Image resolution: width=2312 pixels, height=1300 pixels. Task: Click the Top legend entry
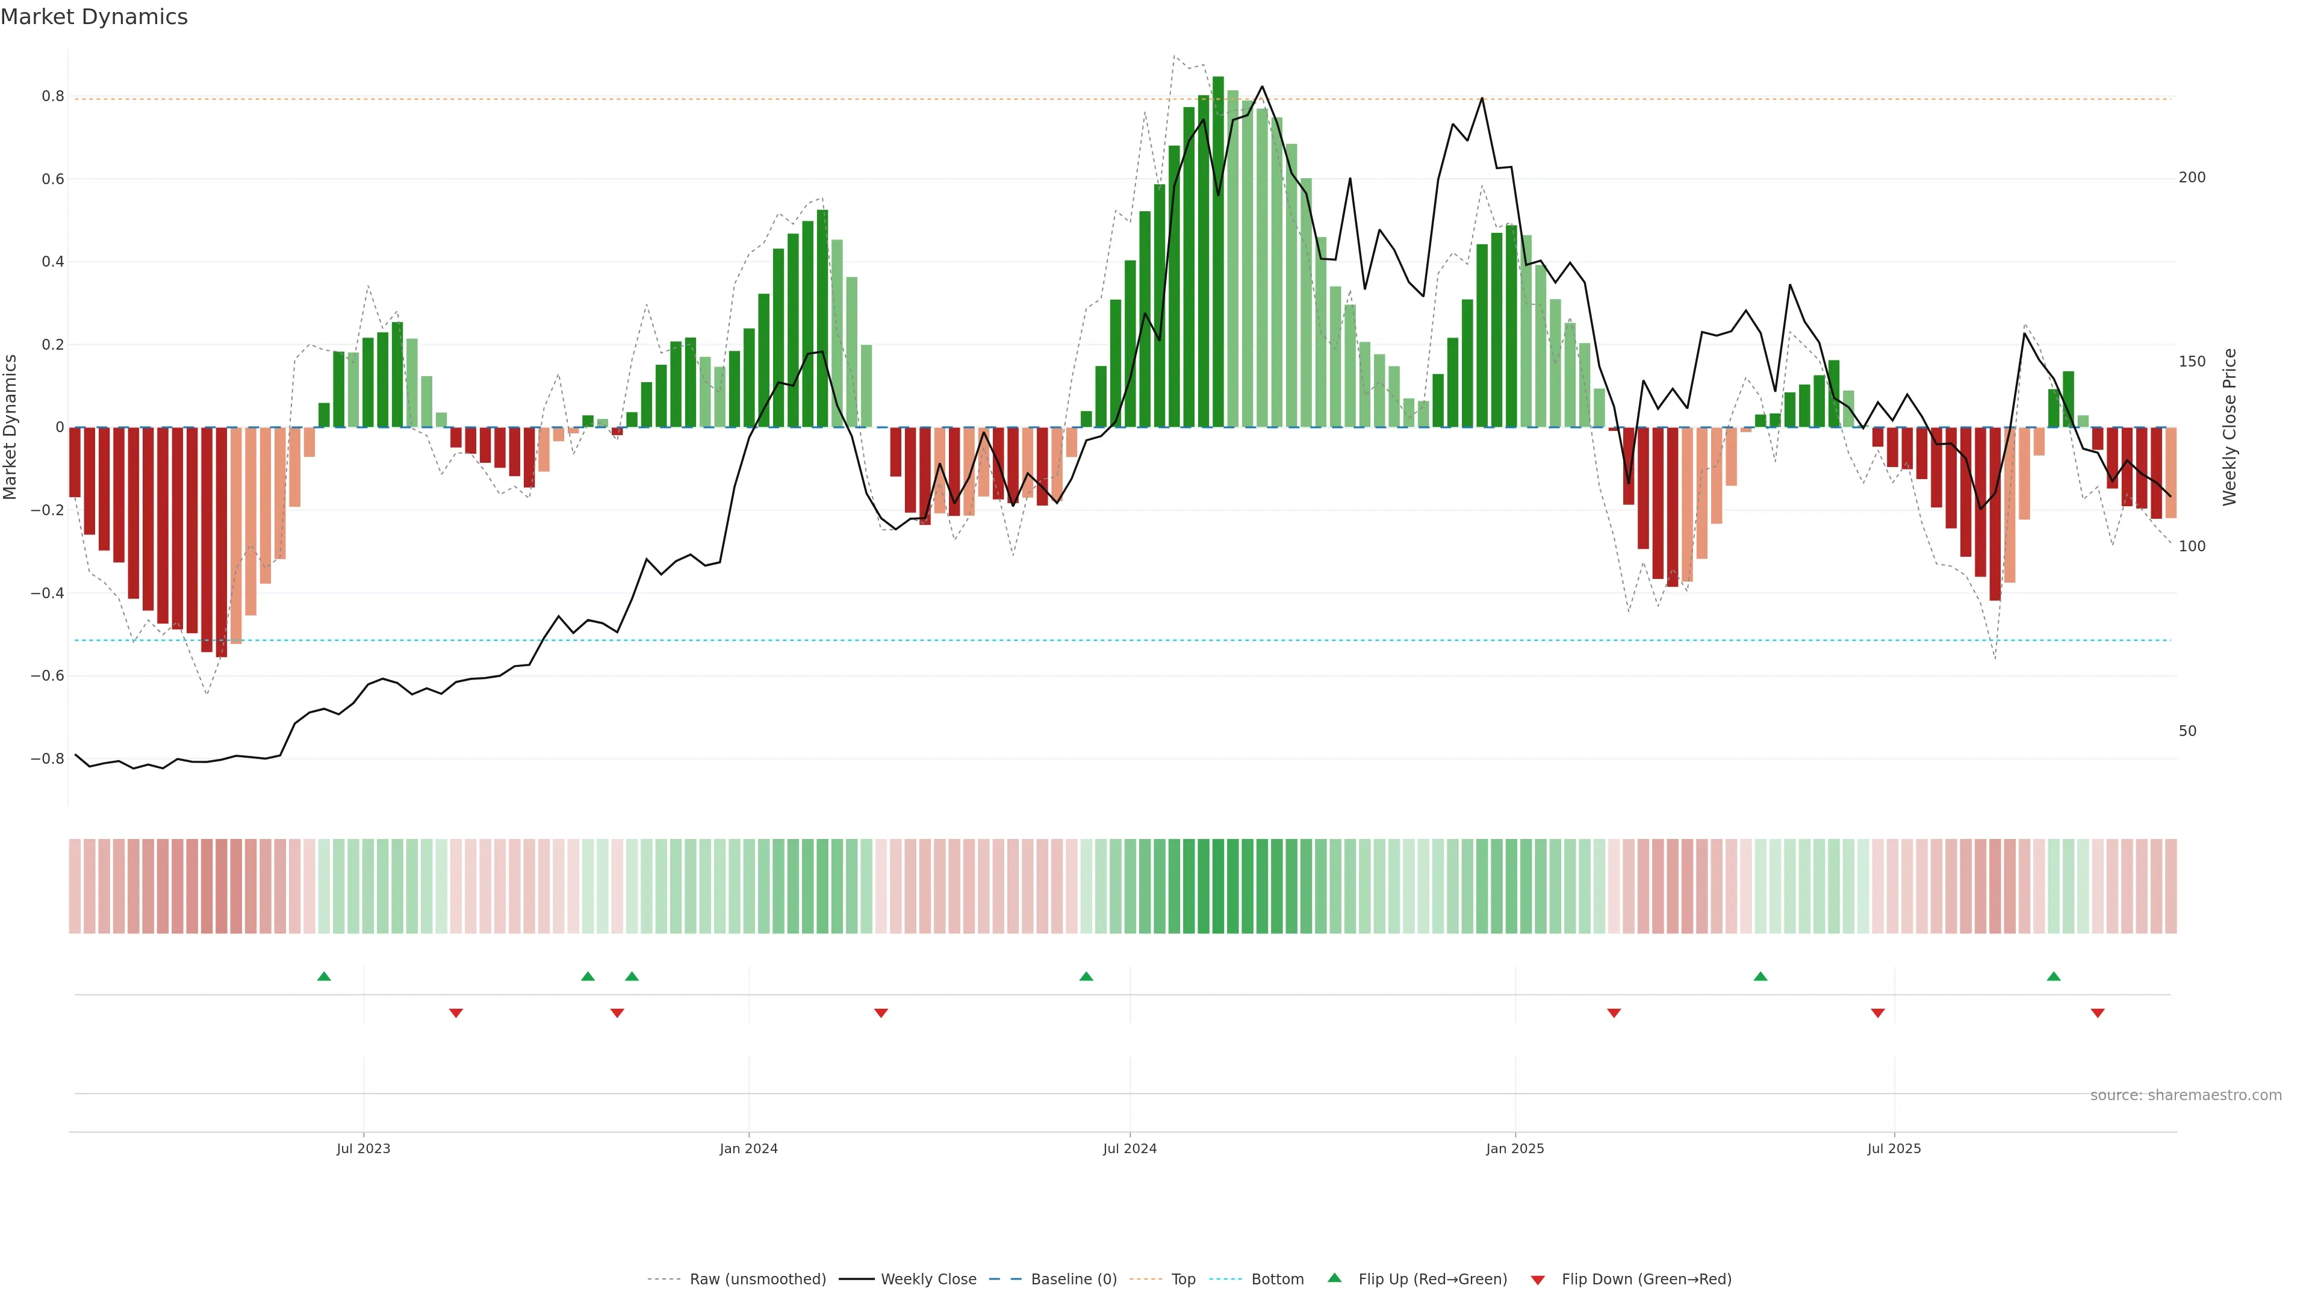[x=1183, y=1280]
